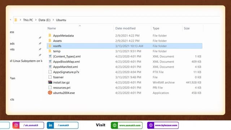Click the AppxSignature.p7x file icon
Viewport: 231px width, 130px height.
50,72
